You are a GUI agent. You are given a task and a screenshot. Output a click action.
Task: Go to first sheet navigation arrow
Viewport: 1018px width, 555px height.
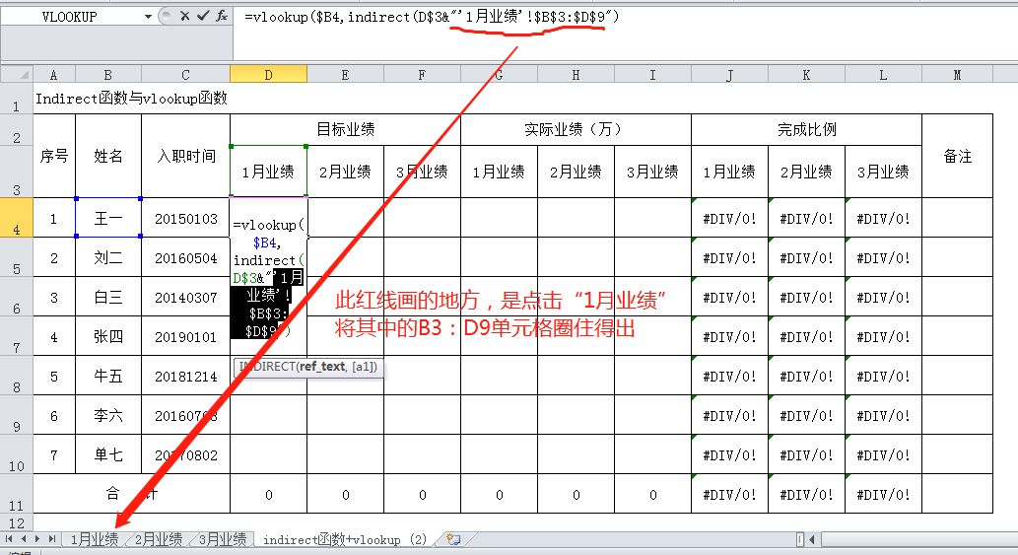point(9,539)
